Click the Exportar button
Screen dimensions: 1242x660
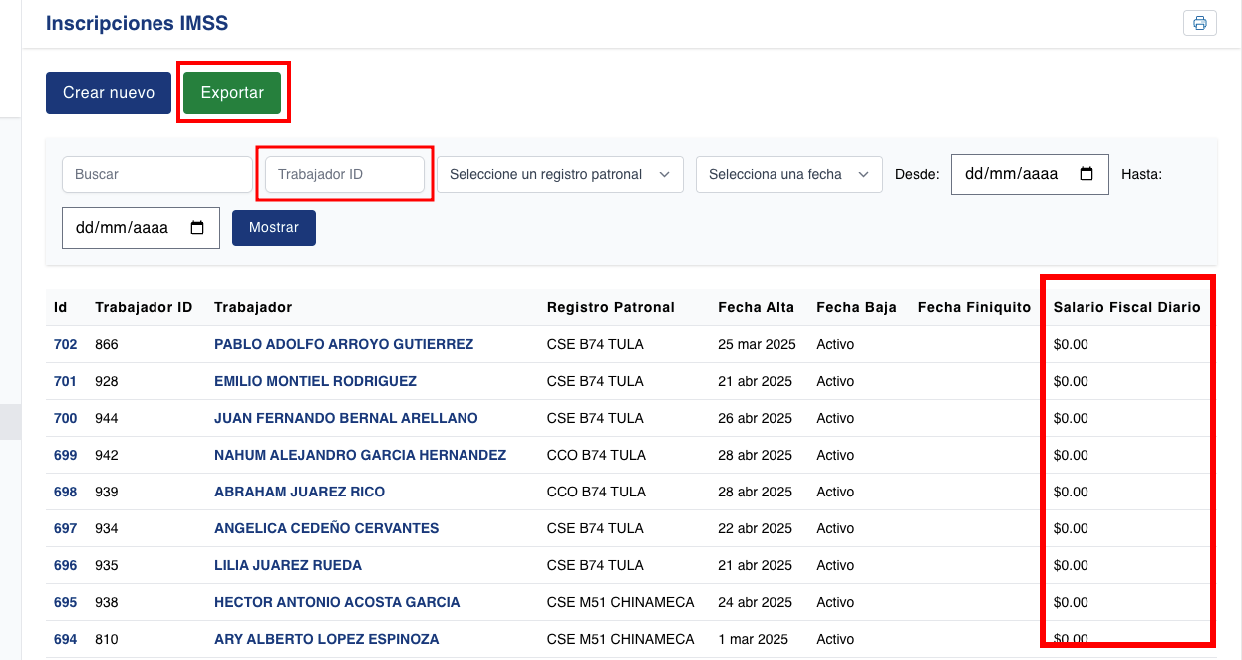click(x=232, y=92)
